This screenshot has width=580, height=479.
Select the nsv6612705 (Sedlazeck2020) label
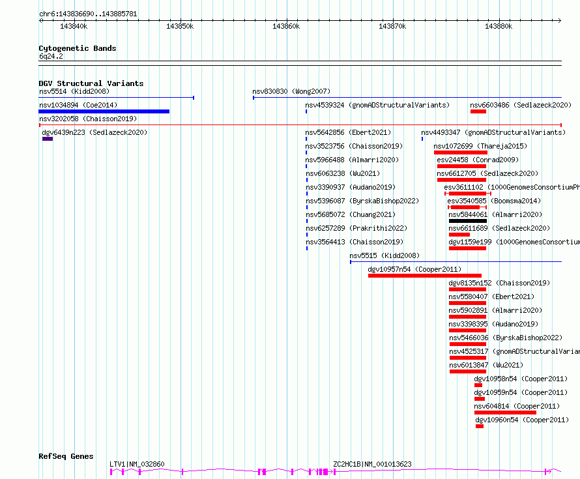[487, 173]
